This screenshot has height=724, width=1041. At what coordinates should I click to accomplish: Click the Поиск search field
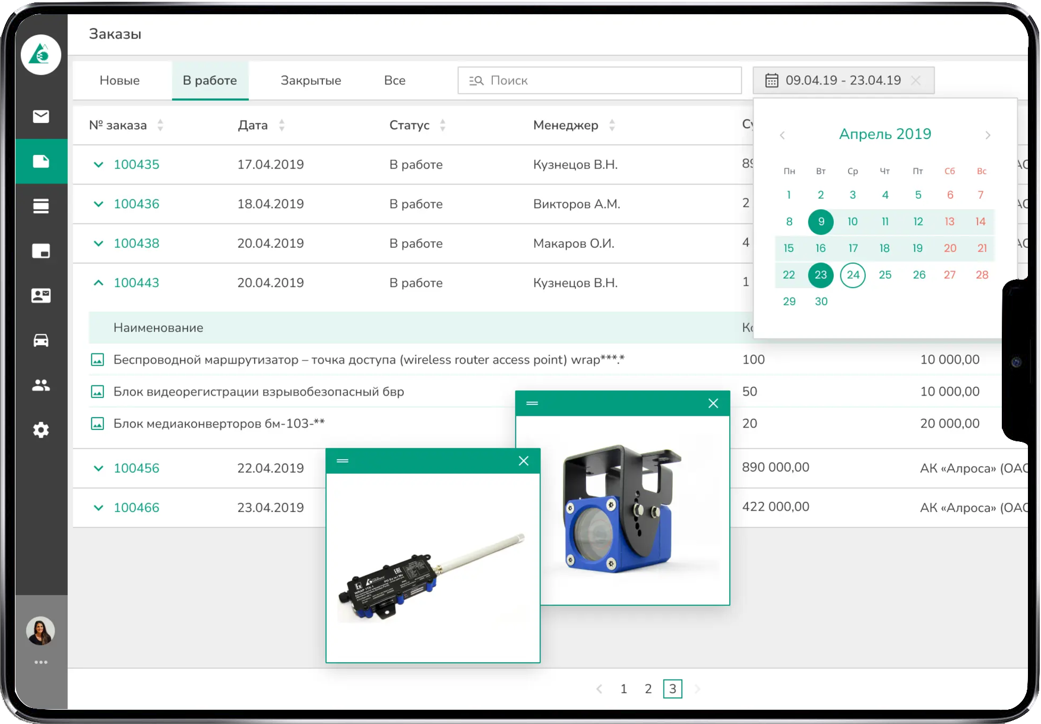coord(600,80)
